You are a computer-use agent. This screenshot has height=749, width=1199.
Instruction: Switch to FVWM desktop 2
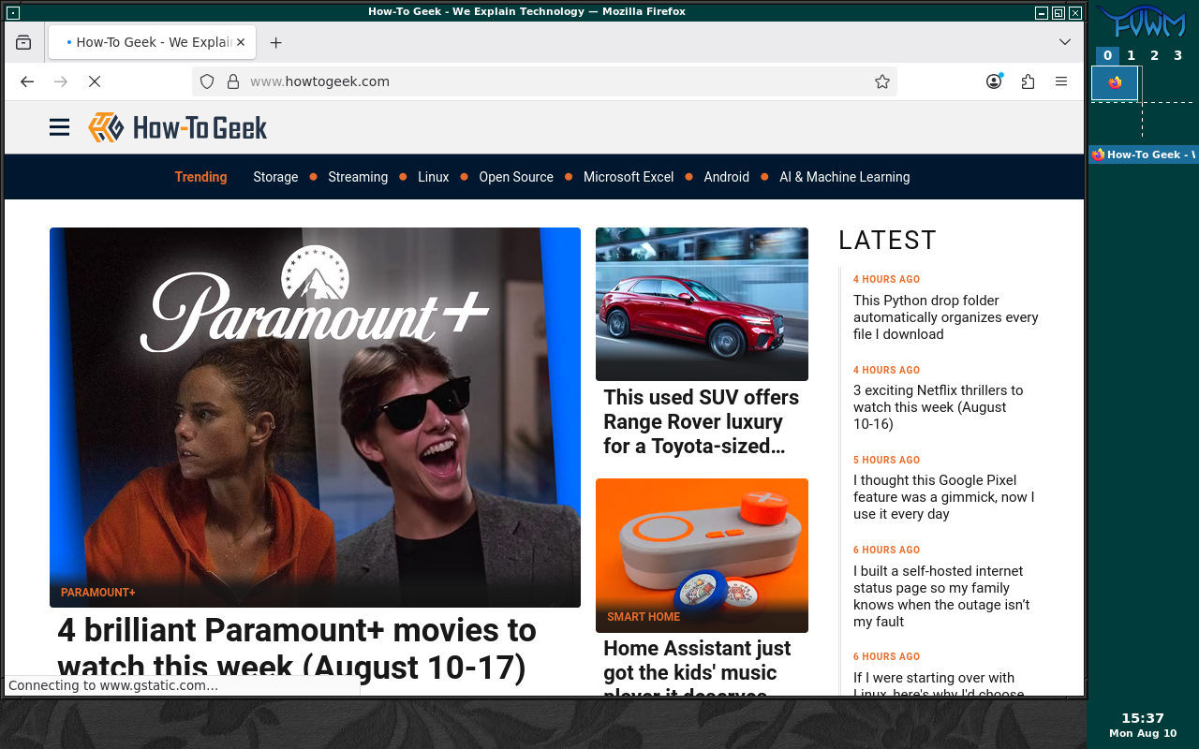tap(1155, 55)
